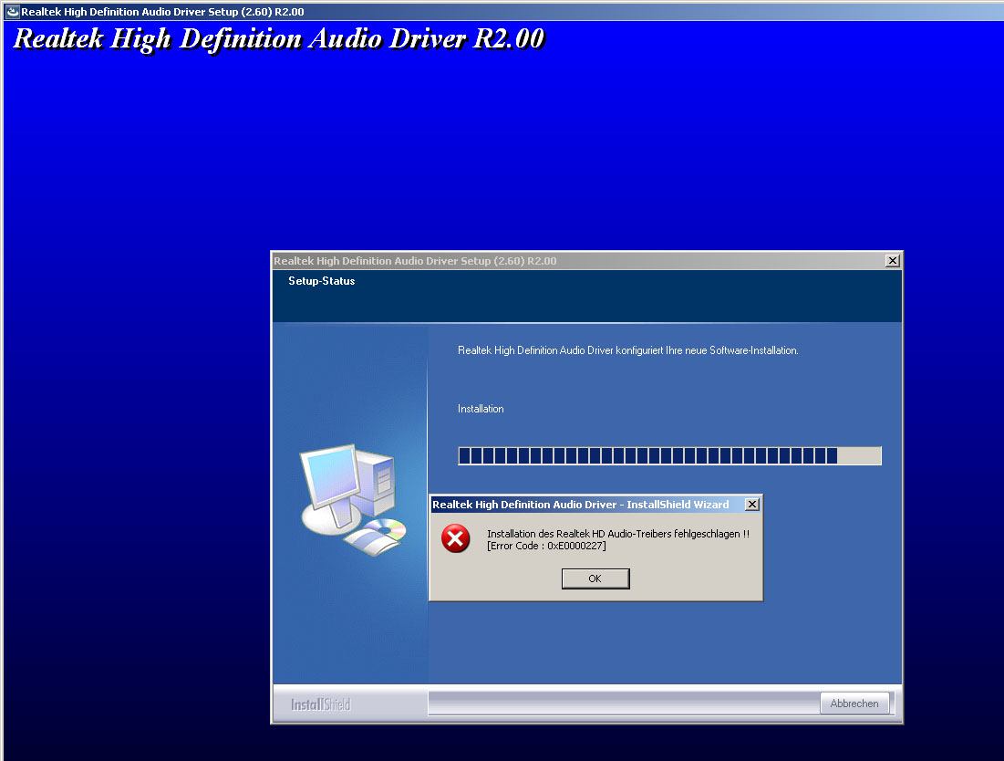The height and width of the screenshot is (761, 1004).
Task: Click the installer icon in the top title bar
Action: point(12,12)
